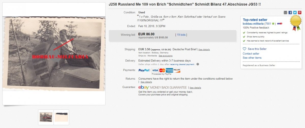
Task: Click the heart icon beside Save this Seller
Action: (x=245, y=49)
